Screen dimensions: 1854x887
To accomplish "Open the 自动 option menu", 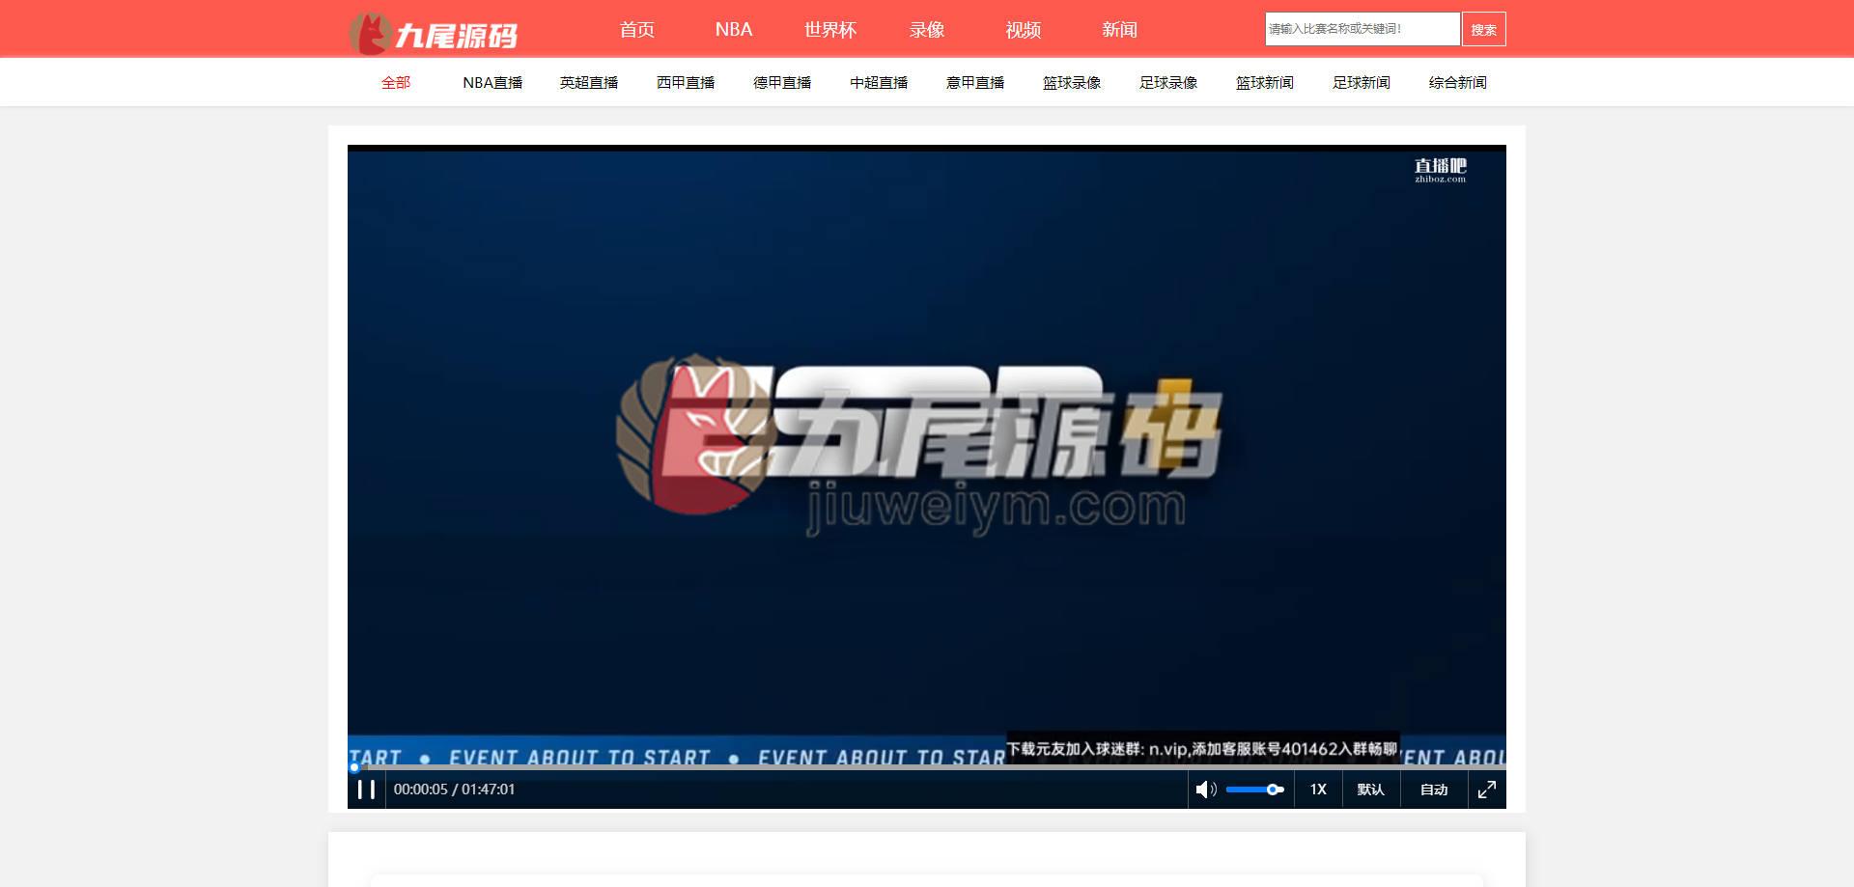I will [x=1434, y=790].
